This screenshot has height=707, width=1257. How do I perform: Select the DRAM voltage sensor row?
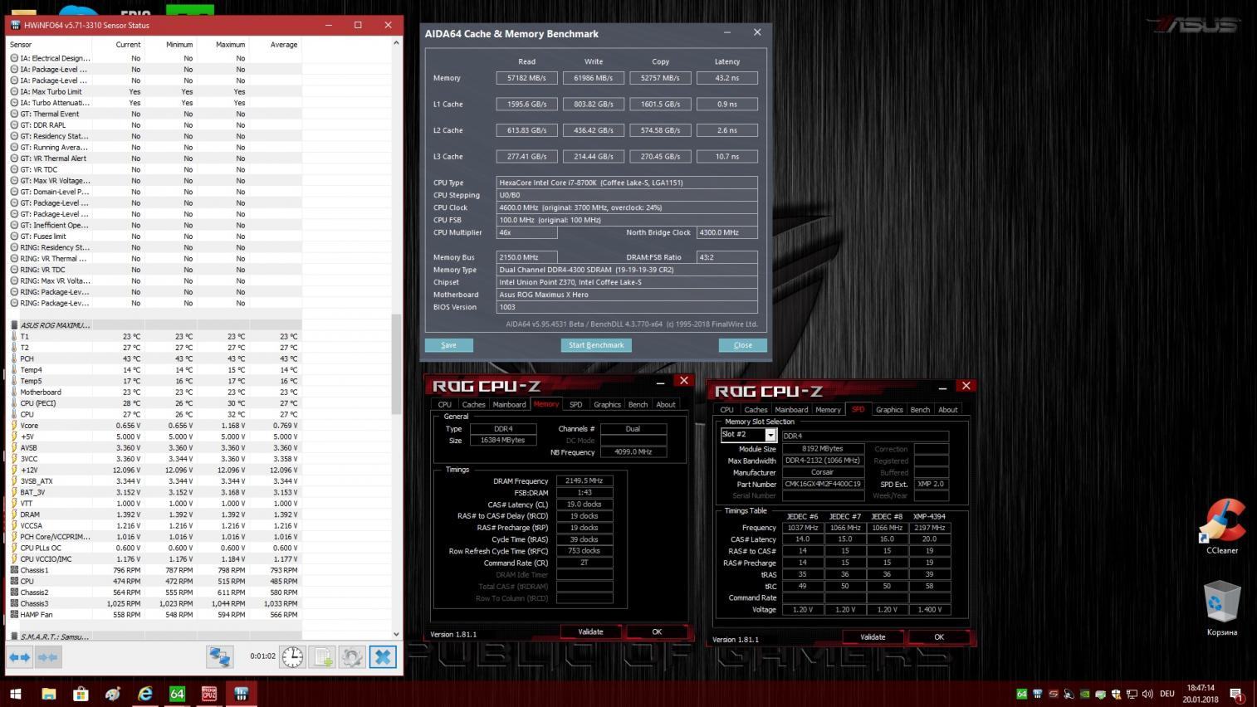click(x=154, y=514)
